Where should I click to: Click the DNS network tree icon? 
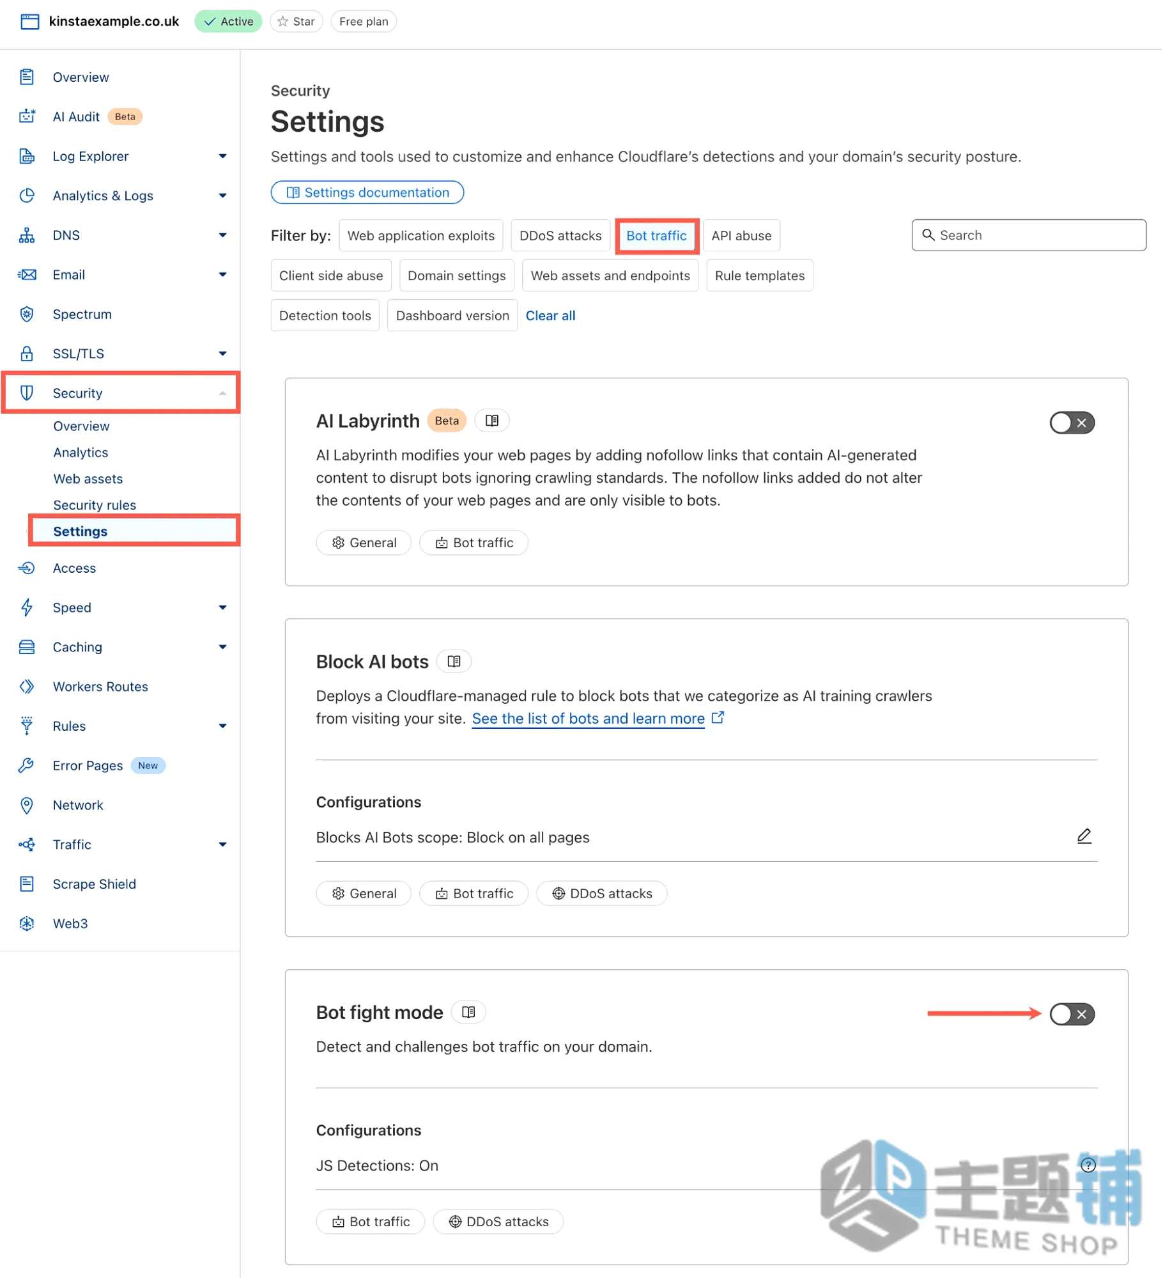[27, 235]
